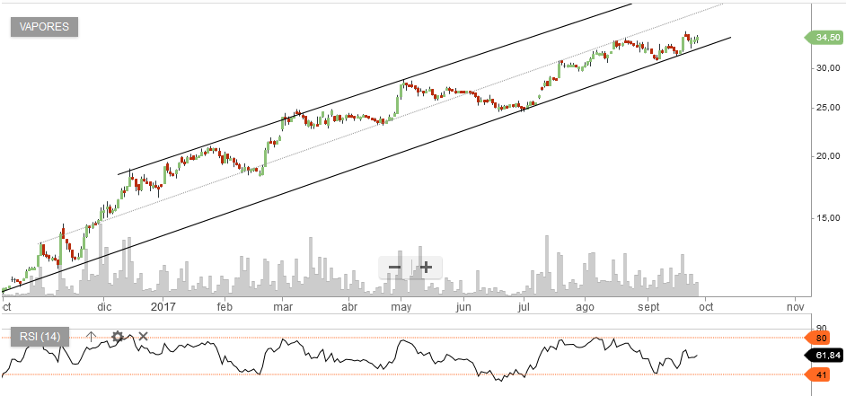The width and height of the screenshot is (846, 396).
Task: Click the jul month label
Action: [x=523, y=307]
